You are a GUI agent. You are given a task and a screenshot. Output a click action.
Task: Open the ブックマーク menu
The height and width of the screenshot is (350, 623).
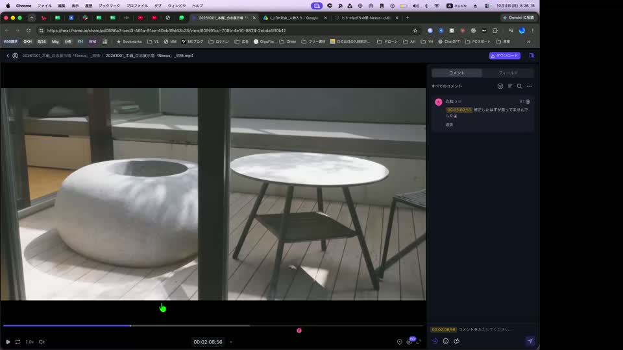pyautogui.click(x=109, y=6)
